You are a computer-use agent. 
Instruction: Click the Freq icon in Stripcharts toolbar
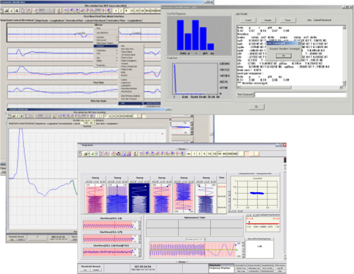pos(113,154)
